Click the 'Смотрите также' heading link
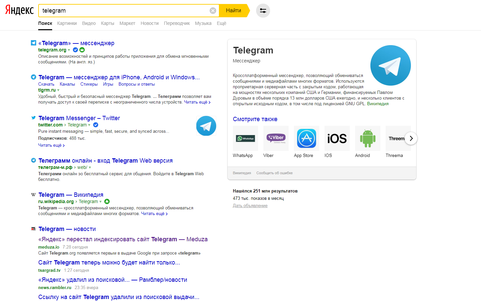Image resolution: width=481 pixels, height=301 pixels. point(255,119)
